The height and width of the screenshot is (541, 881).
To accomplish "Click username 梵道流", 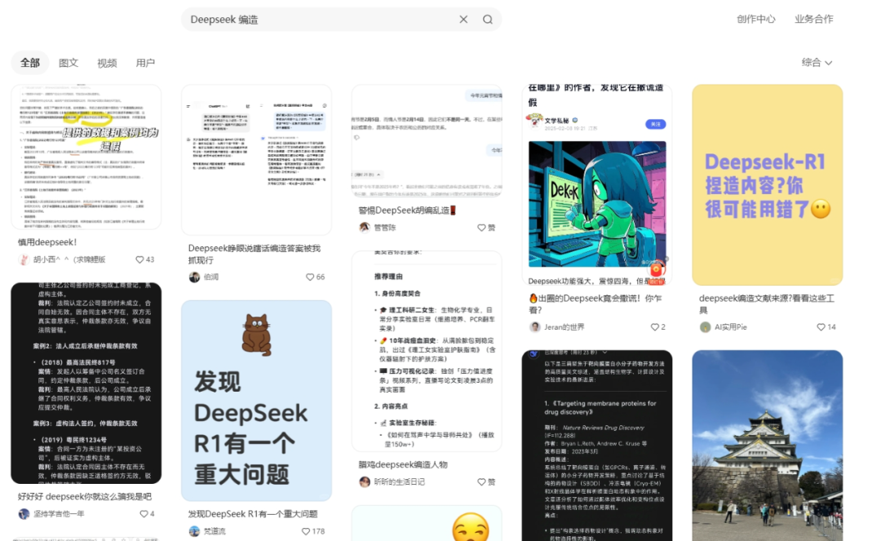I will click(x=214, y=531).
